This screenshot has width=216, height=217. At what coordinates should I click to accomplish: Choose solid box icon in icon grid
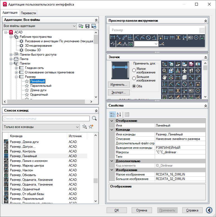click(185, 77)
